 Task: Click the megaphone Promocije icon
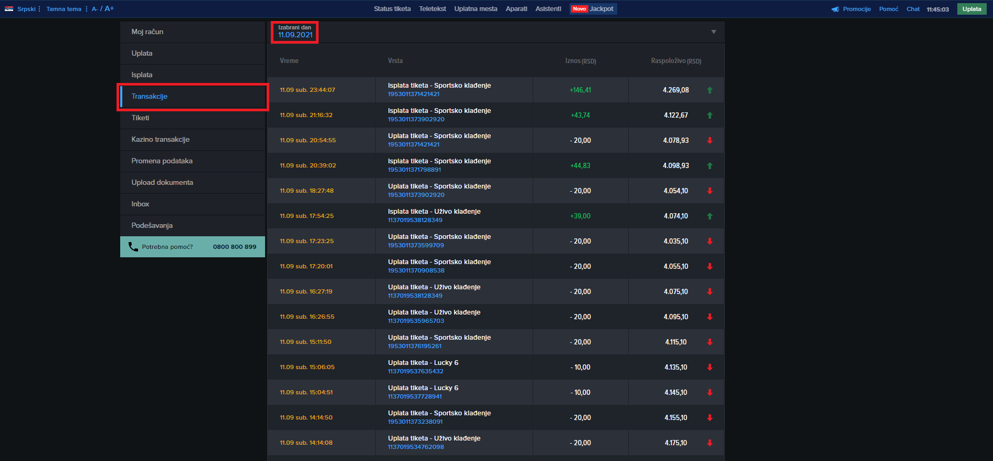[x=835, y=9]
